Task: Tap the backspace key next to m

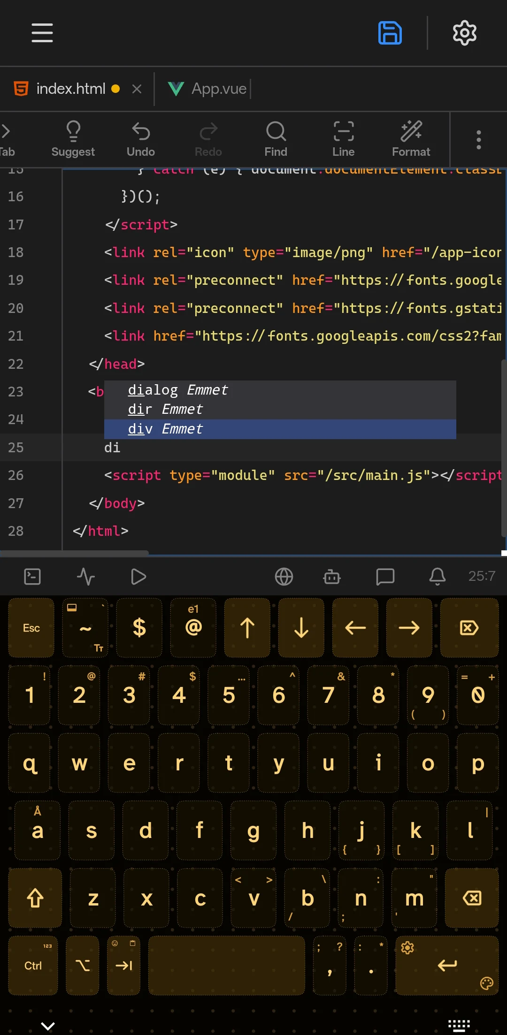Action: coord(472,898)
